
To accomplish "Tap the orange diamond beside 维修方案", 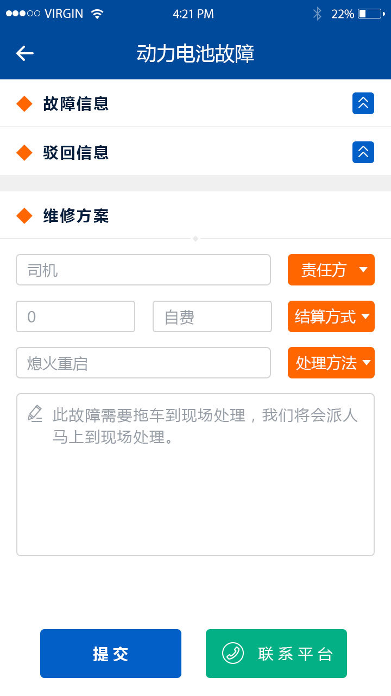I will (x=24, y=216).
